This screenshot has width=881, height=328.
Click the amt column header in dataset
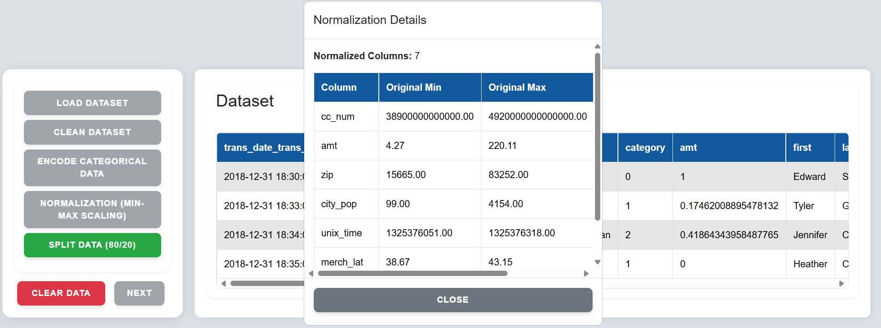pyautogui.click(x=729, y=148)
